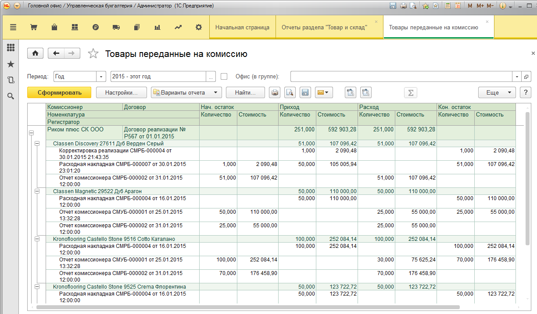This screenshot has height=314, width=537.
Task: Click the Офис (в группе) input field
Action: (x=402, y=76)
